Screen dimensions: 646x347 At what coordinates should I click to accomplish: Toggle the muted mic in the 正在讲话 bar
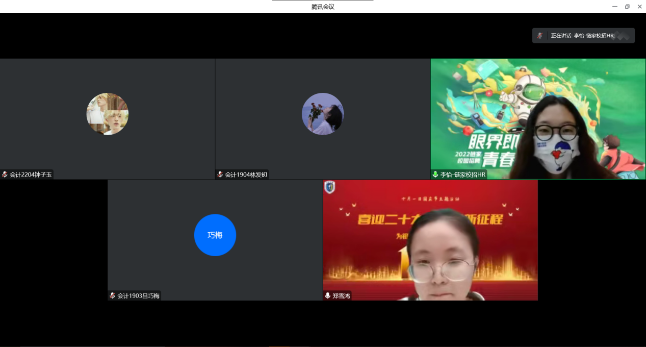point(540,36)
